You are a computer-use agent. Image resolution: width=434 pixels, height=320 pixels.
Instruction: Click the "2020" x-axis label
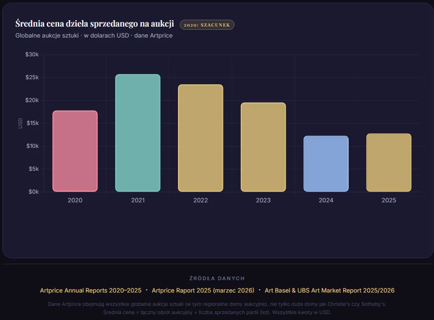75,200
